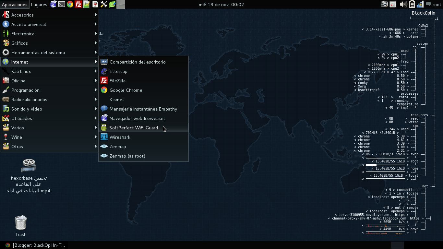The width and height of the screenshot is (443, 249).
Task: Open the Varios menu category
Action: [49, 128]
